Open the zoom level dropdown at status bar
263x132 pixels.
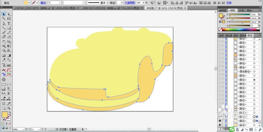[23, 129]
